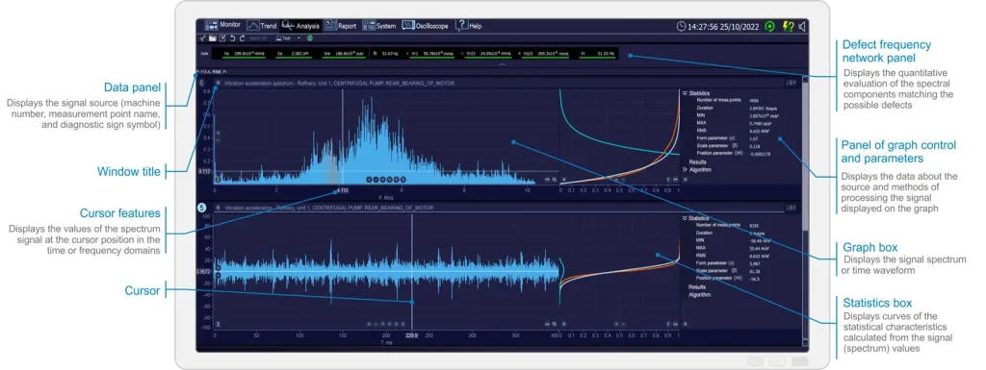Click the folder open icon in toolbar

pos(213,38)
